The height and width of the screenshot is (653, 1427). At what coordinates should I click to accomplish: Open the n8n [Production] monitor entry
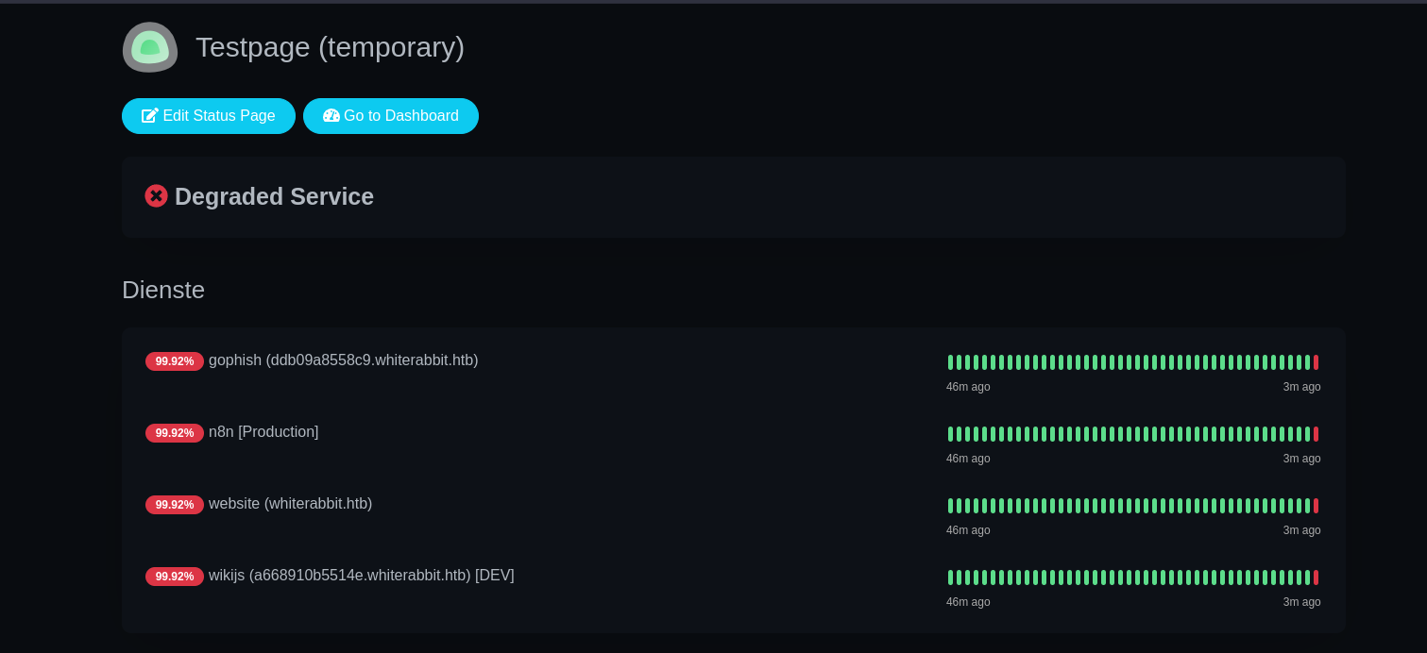[x=263, y=432]
